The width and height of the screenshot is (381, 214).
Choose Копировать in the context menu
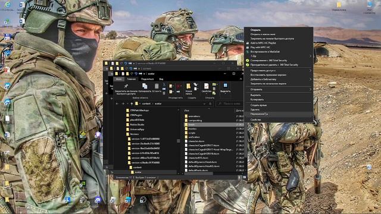(x=257, y=99)
